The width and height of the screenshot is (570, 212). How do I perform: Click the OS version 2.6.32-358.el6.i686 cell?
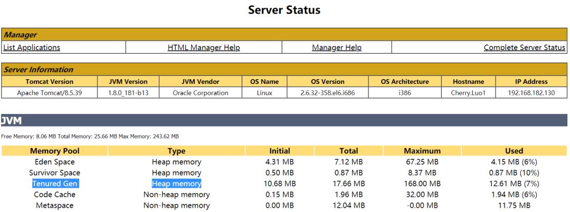tap(327, 93)
